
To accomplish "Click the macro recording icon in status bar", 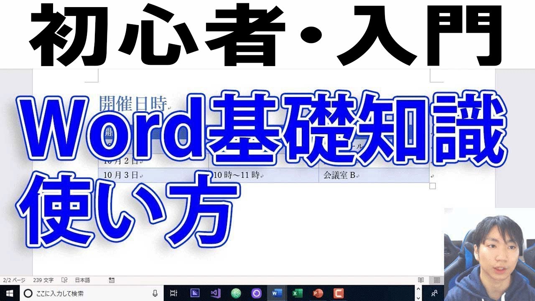I will [111, 280].
